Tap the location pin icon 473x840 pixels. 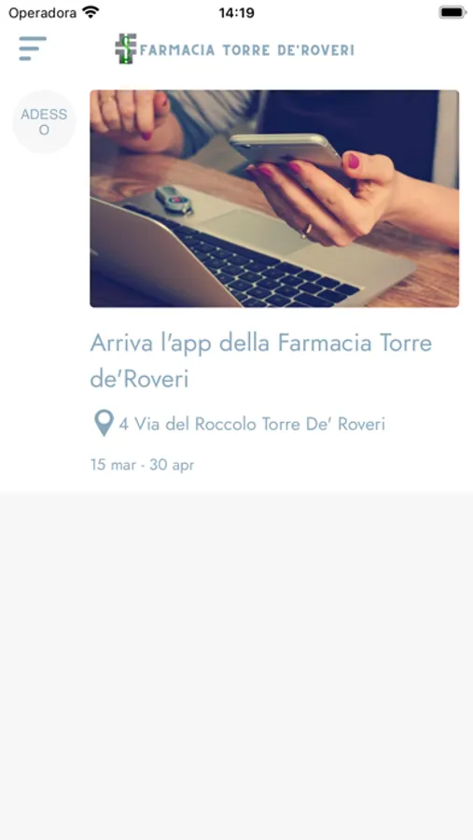(x=104, y=423)
